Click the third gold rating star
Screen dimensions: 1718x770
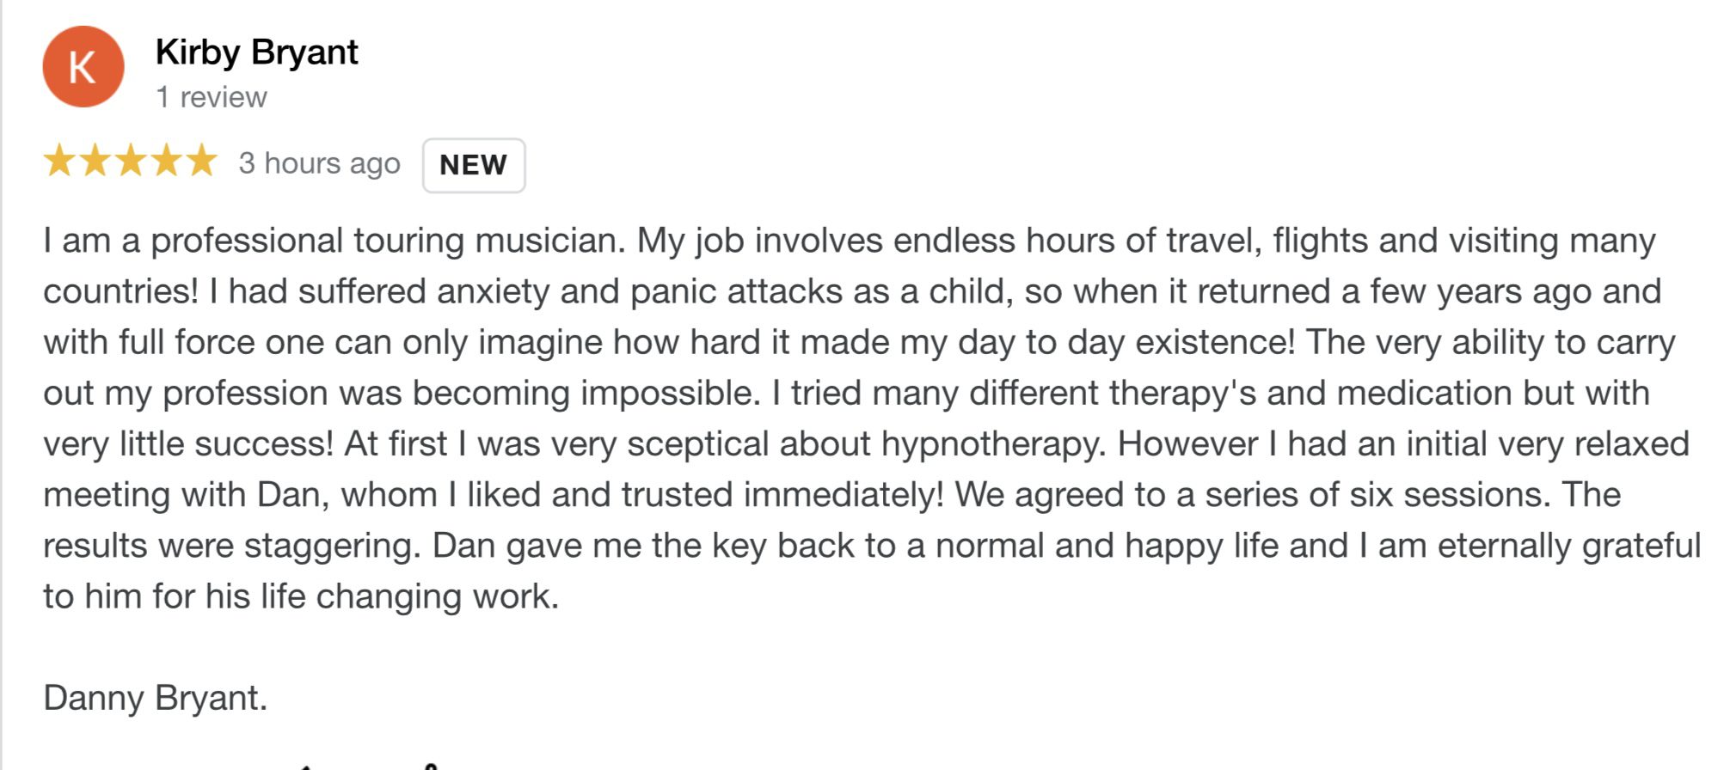point(131,161)
